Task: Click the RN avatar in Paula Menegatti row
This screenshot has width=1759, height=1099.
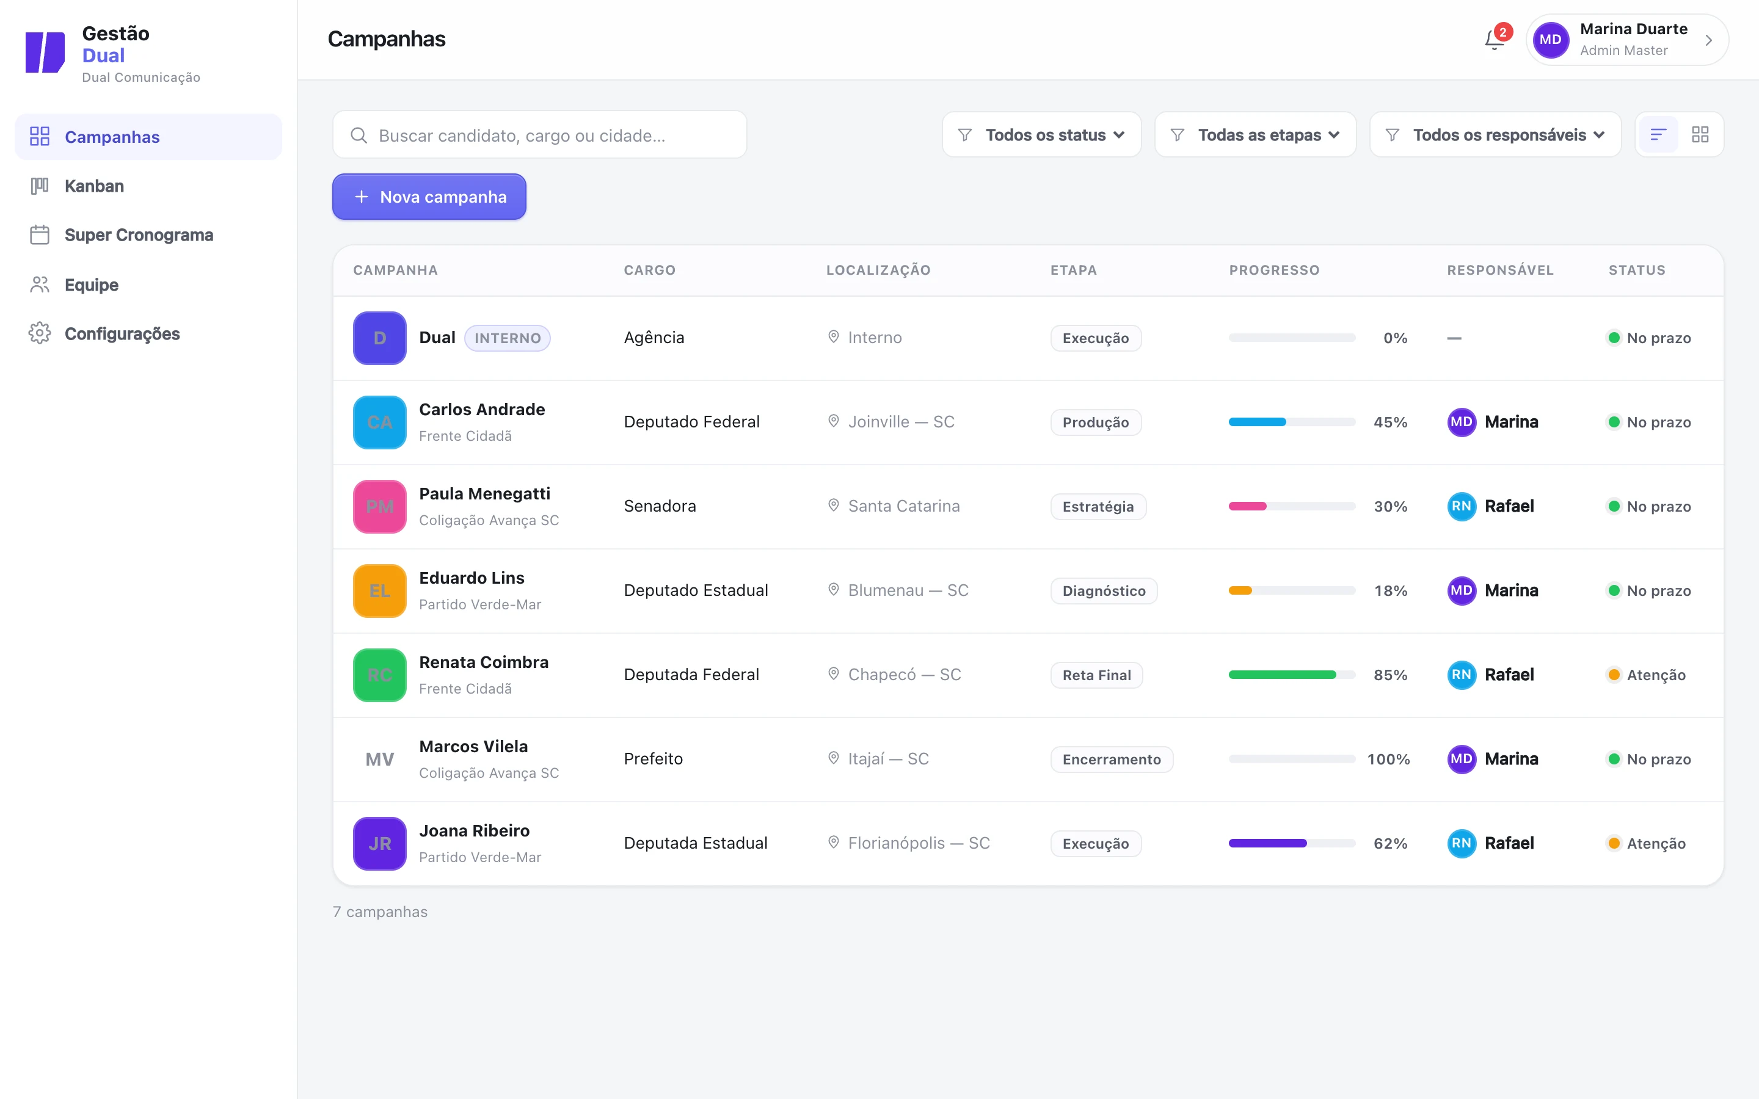Action: click(x=1461, y=507)
